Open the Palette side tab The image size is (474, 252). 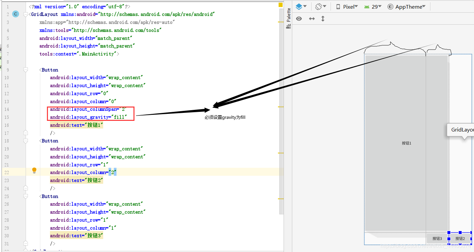click(289, 19)
